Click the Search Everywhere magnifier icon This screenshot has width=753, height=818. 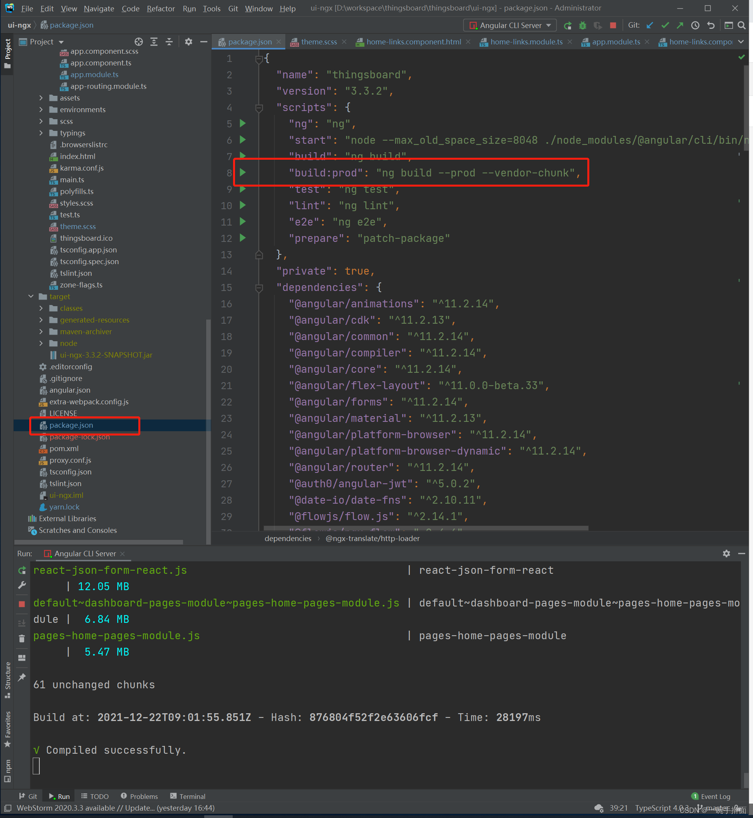[742, 26]
